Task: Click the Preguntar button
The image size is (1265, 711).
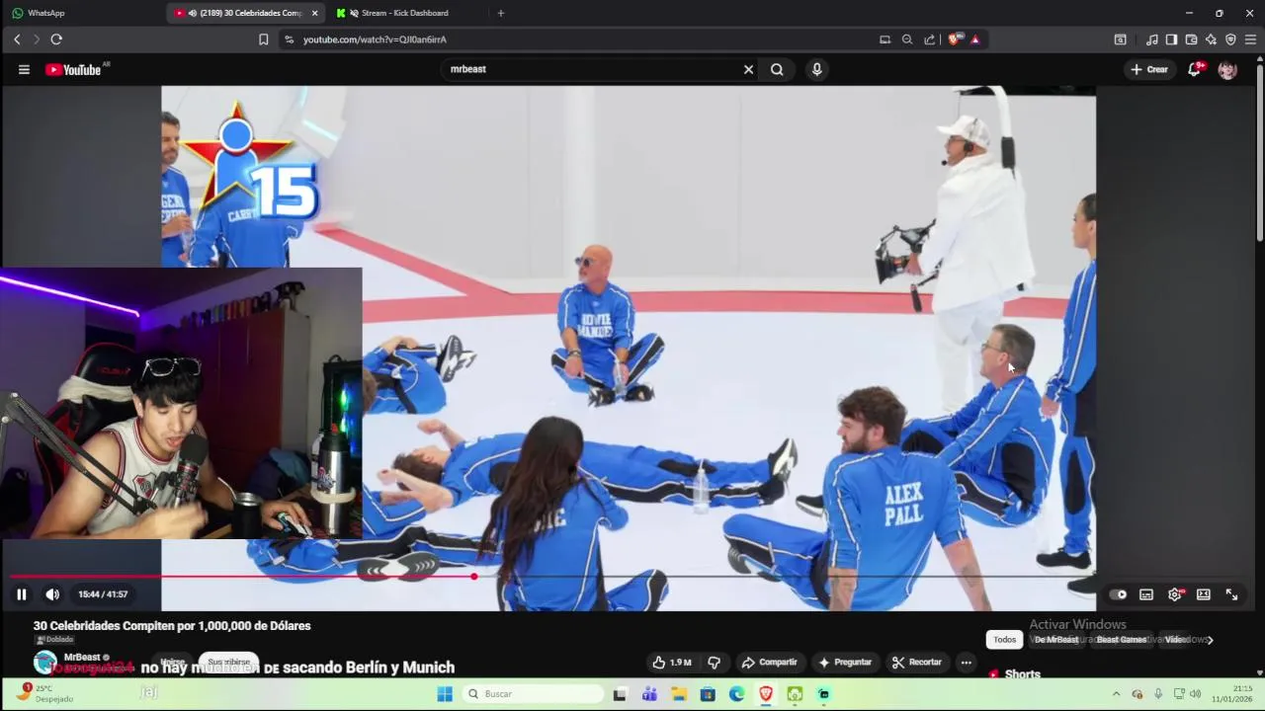Action: click(844, 662)
